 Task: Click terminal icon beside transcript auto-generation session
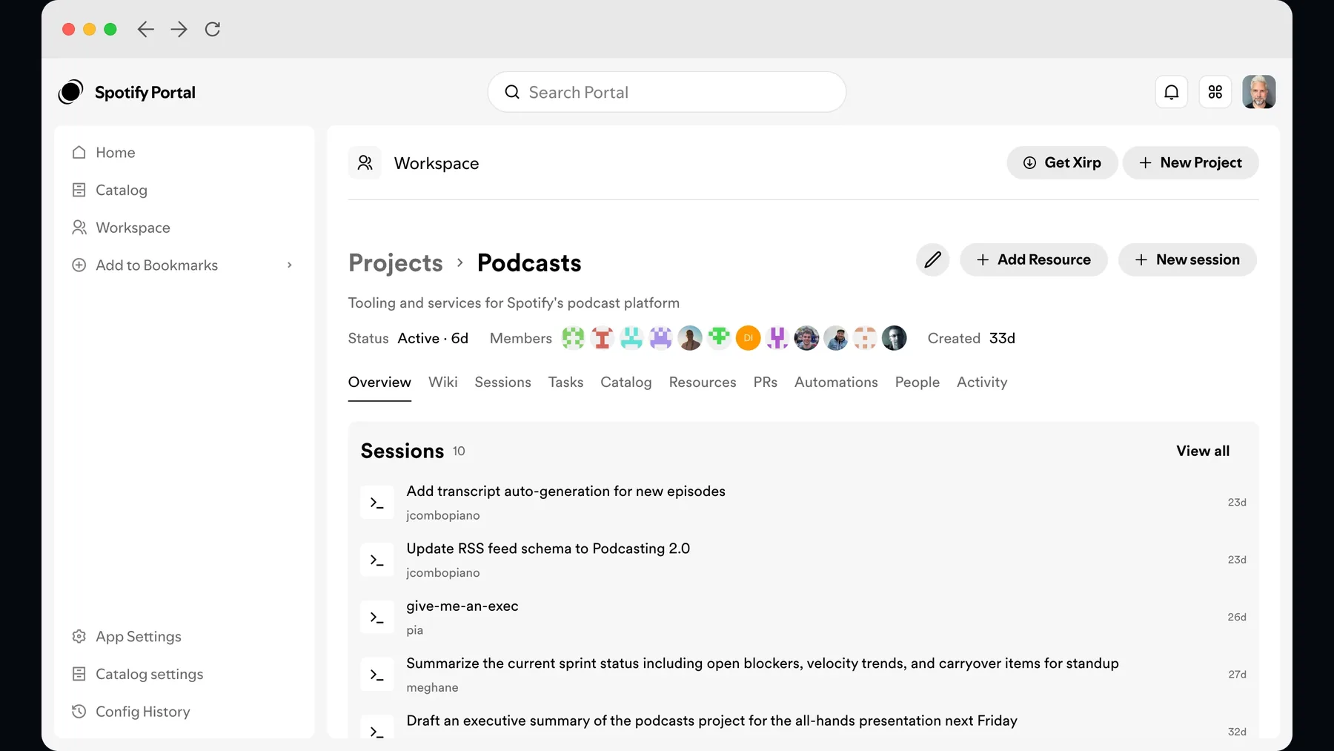377,503
